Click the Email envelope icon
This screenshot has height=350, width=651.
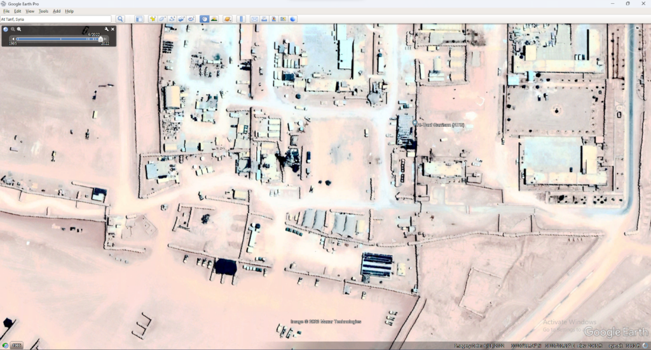(x=254, y=19)
